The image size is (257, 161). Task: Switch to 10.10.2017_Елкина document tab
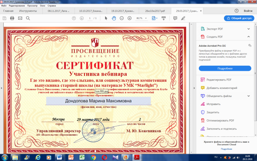(x=91, y=11)
